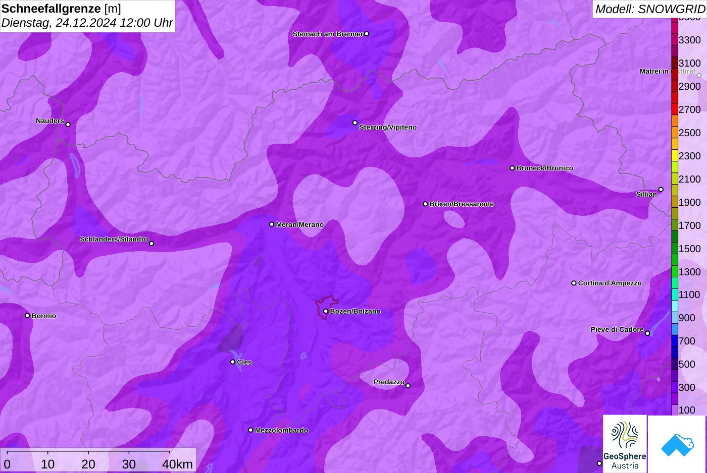Click the Cortina d'Ampezzo location dot
The height and width of the screenshot is (473, 707).
point(574,283)
